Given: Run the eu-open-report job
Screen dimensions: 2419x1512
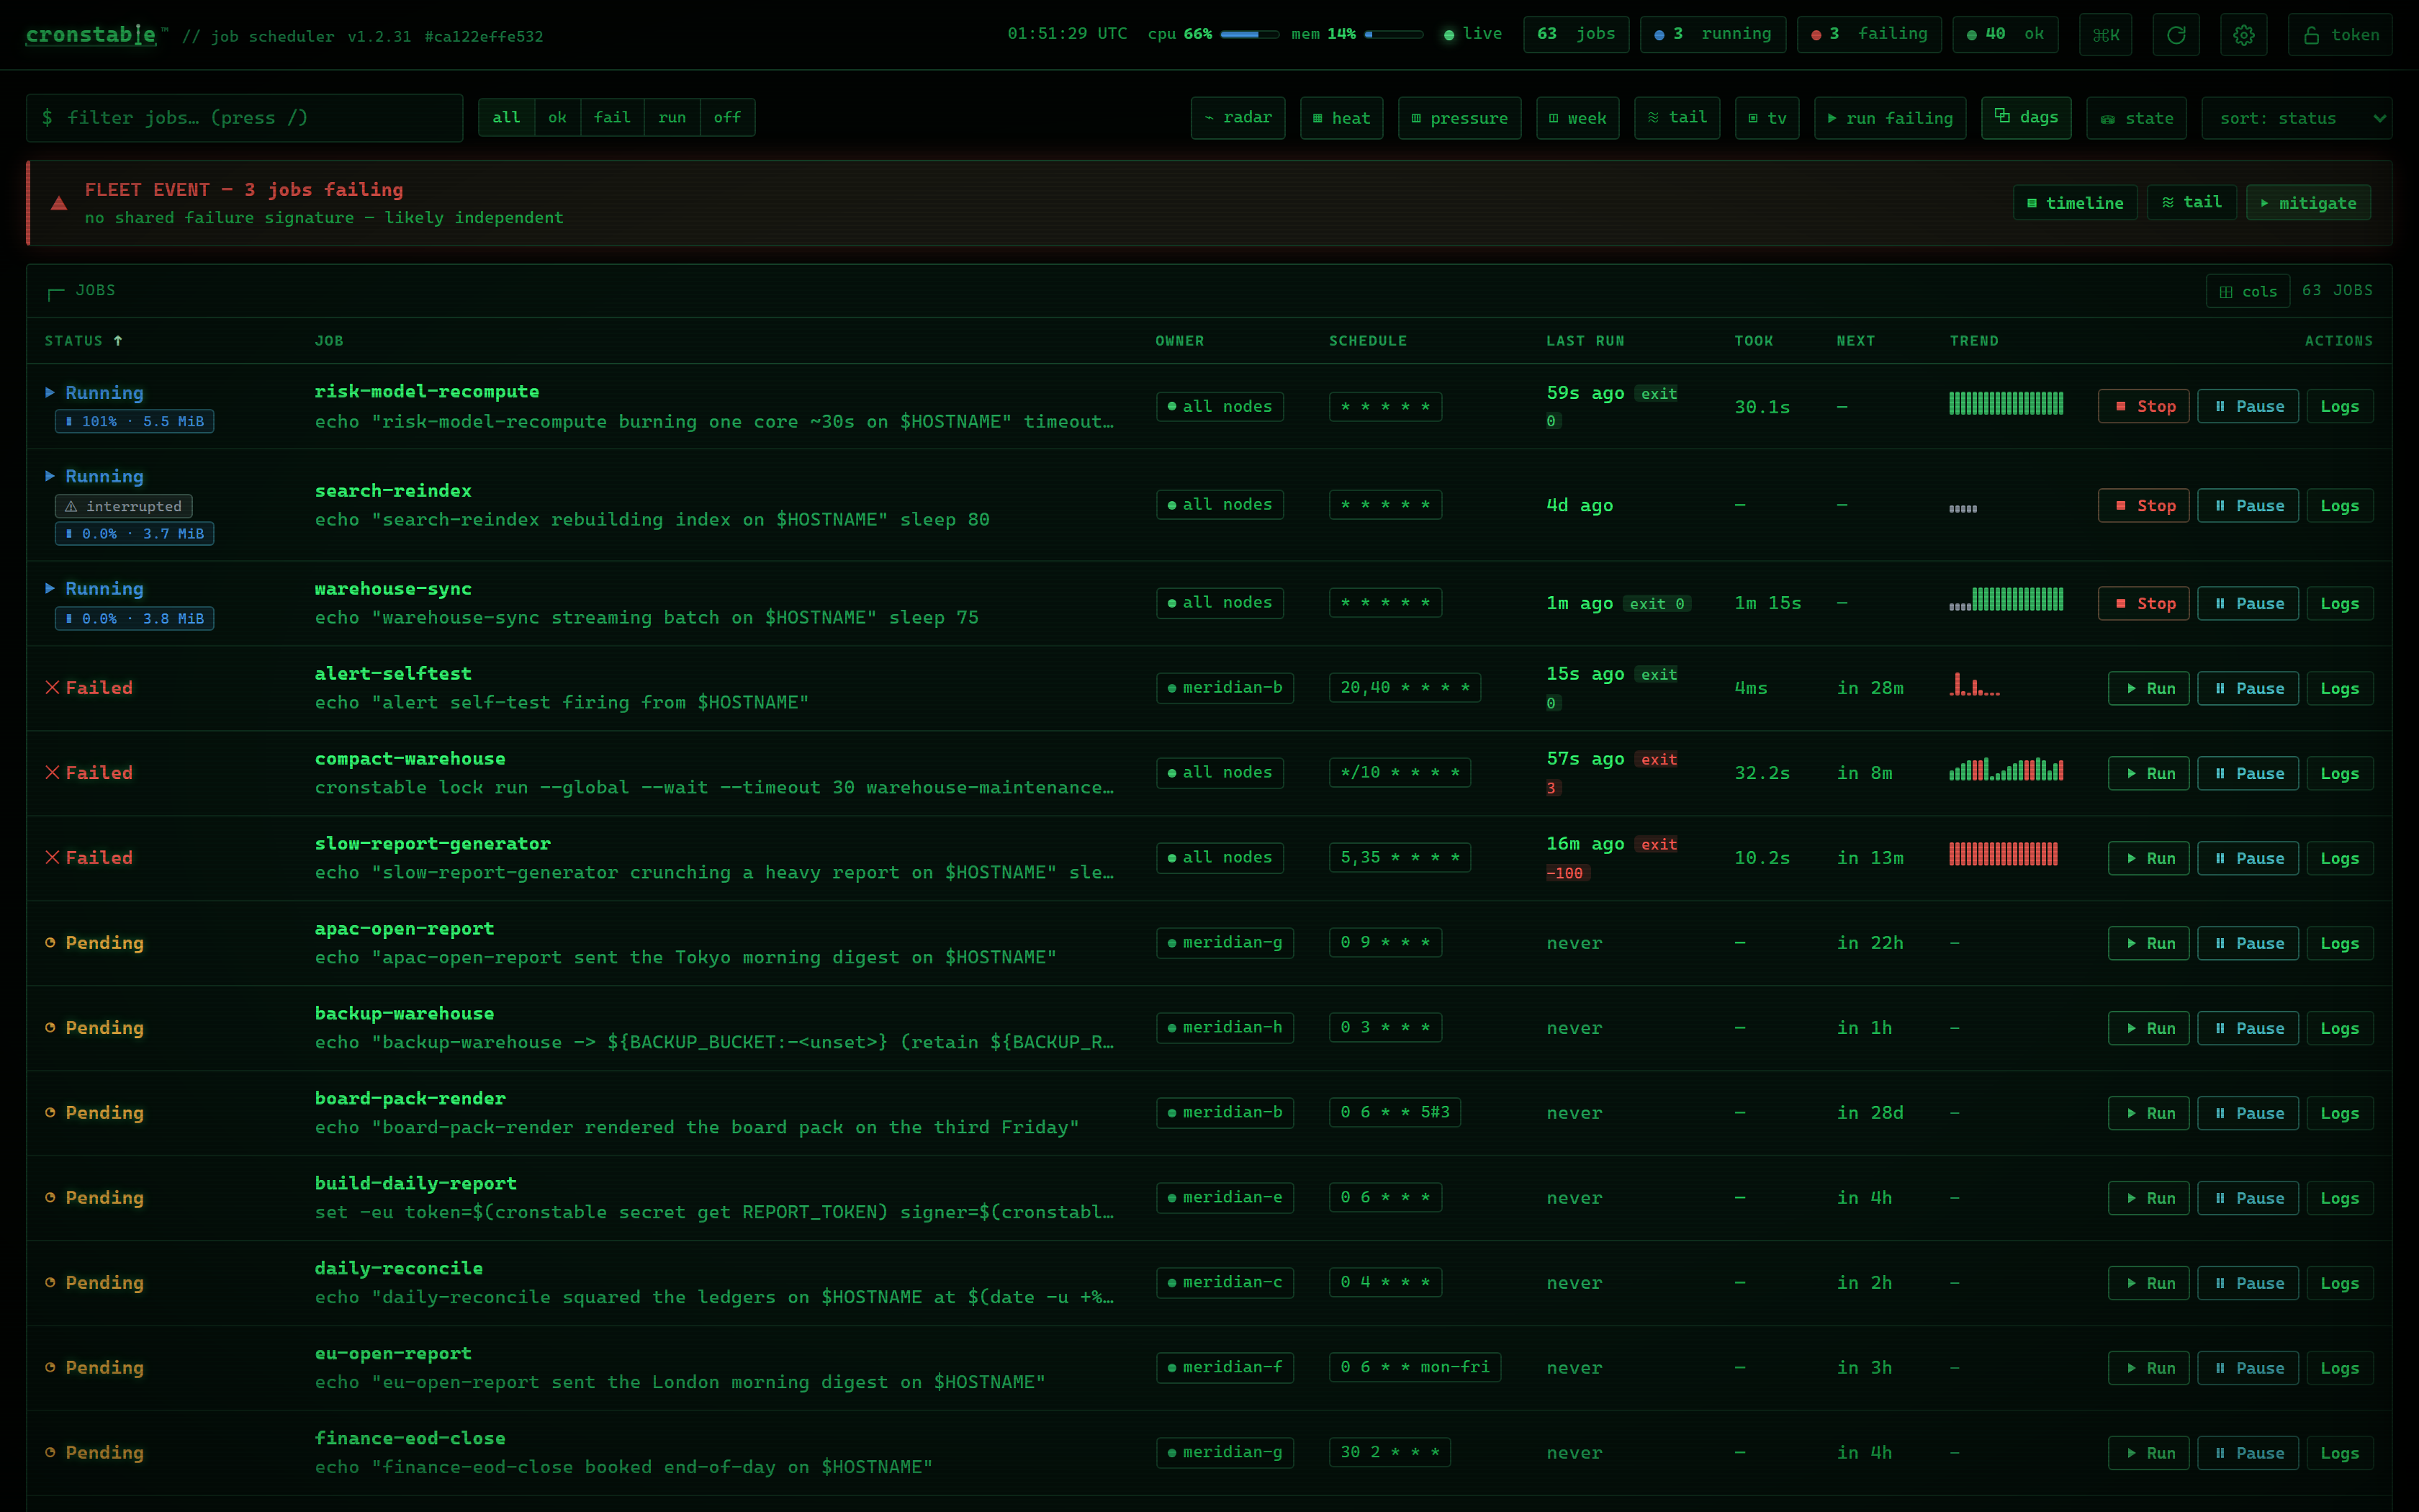Looking at the screenshot, I should pyautogui.click(x=2149, y=1369).
